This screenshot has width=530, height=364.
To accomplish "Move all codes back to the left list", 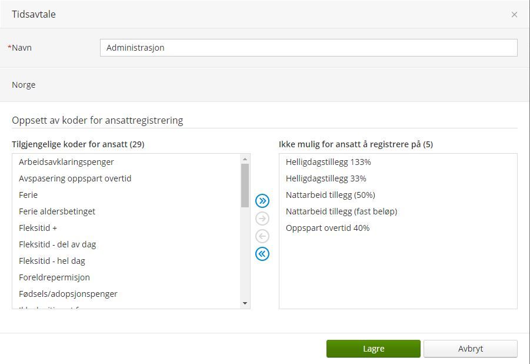I will pyautogui.click(x=262, y=254).
